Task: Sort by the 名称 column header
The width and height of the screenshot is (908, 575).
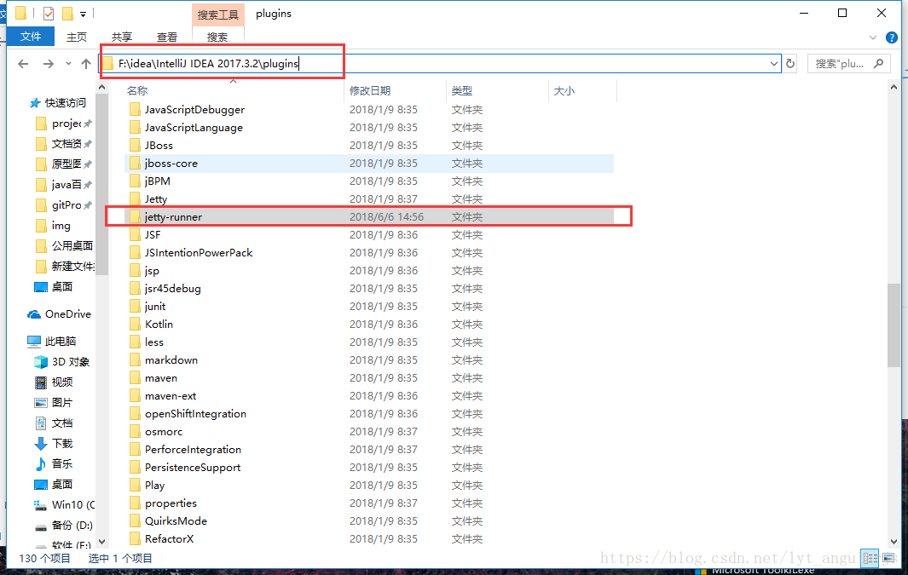Action: point(137,91)
